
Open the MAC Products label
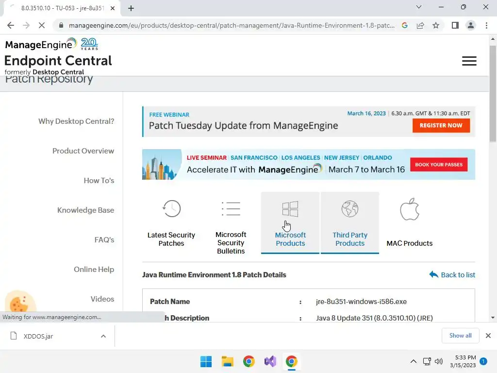(410, 243)
